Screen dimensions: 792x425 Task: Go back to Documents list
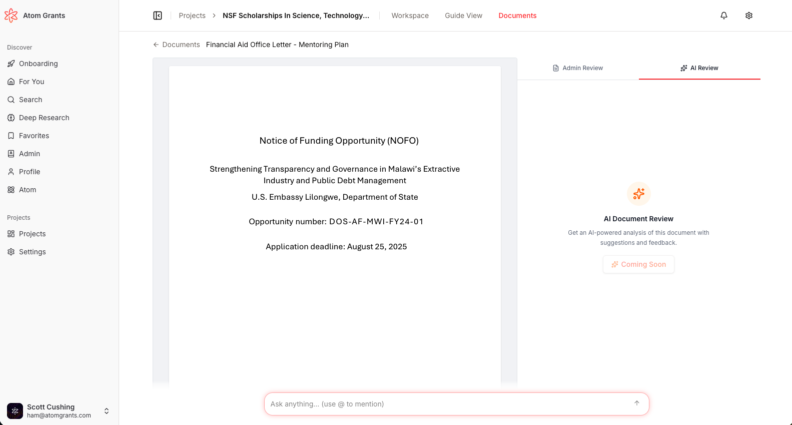point(177,45)
